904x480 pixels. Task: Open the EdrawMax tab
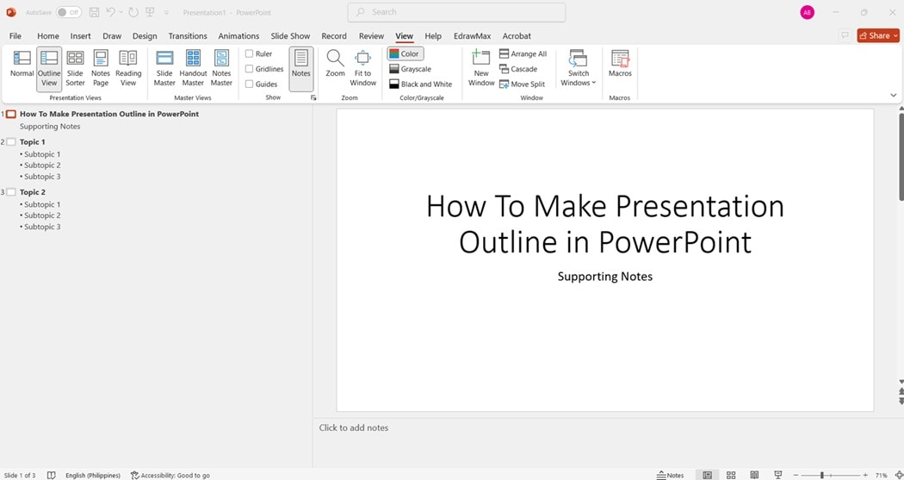472,36
